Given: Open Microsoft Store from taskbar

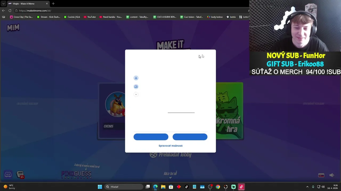Looking at the screenshot, I should 171,187.
